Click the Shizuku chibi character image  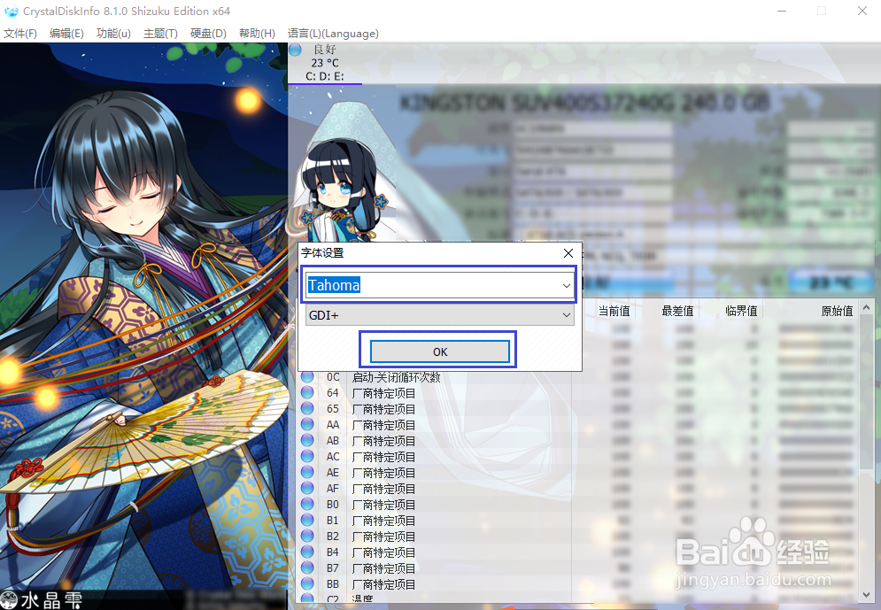342,191
